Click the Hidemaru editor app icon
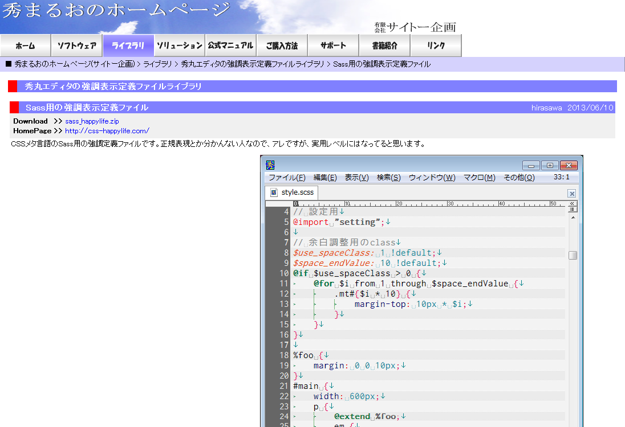Image resolution: width=625 pixels, height=427 pixels. tap(271, 165)
